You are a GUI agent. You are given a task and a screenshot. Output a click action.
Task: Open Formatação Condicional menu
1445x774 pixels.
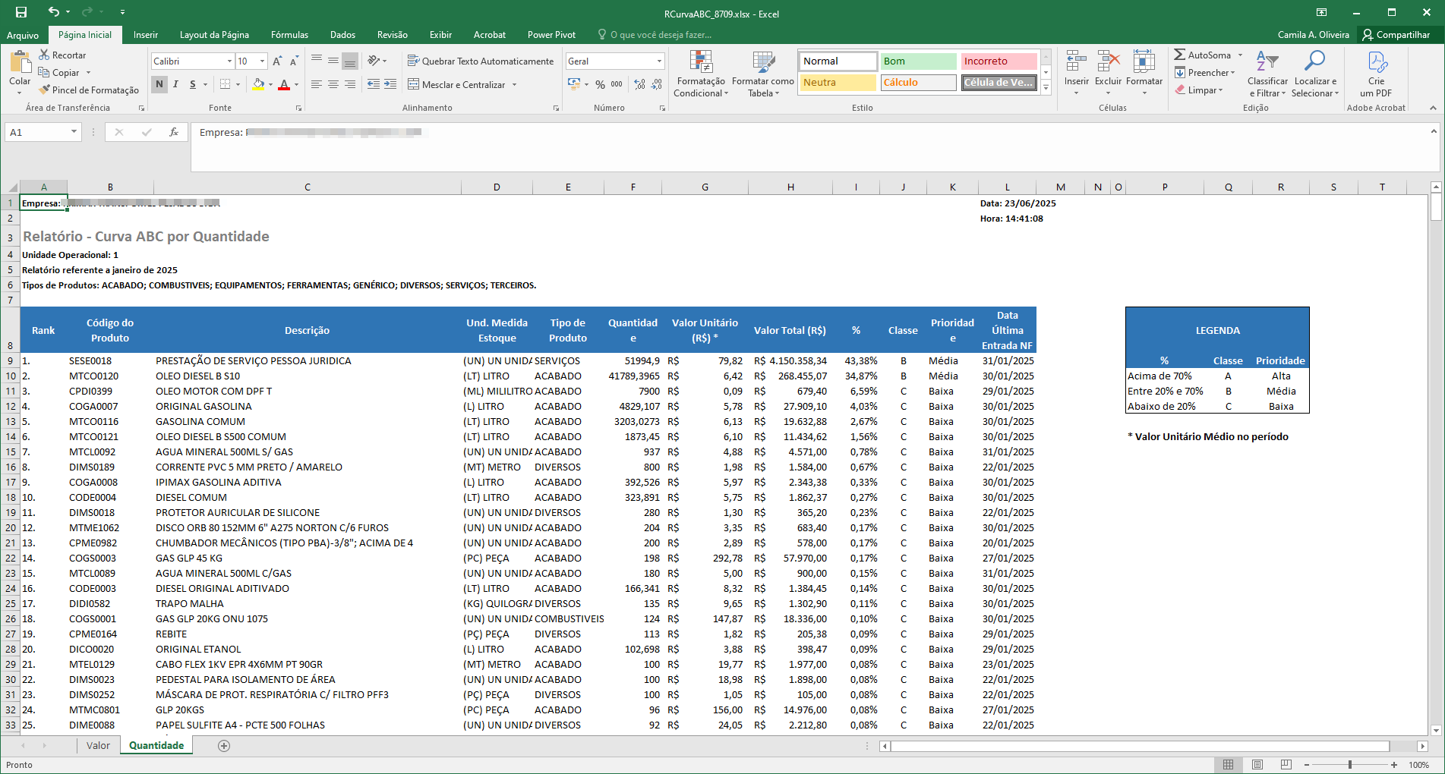(x=701, y=74)
